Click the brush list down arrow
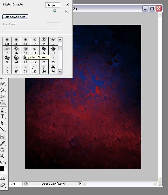The image size is (168, 195). point(60,72)
